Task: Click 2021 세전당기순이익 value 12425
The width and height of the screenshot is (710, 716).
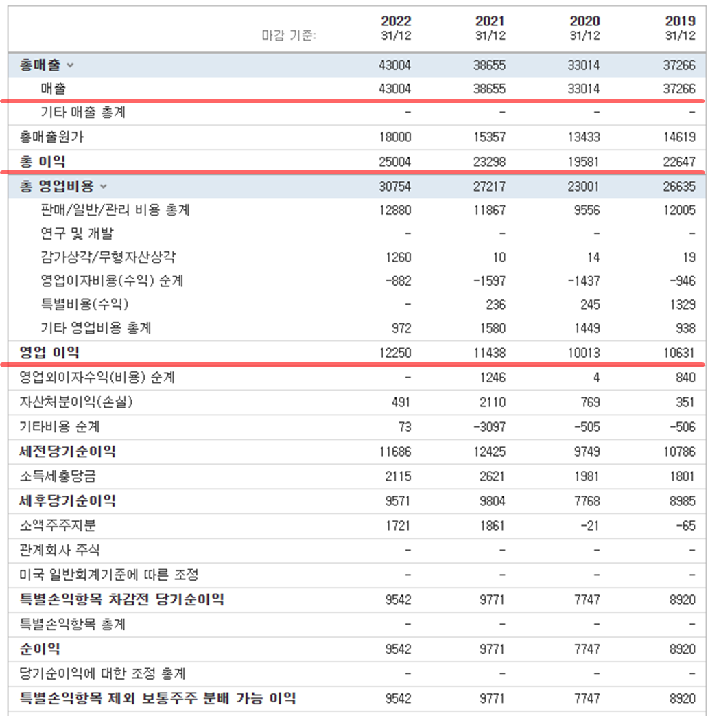Action: coord(490,452)
